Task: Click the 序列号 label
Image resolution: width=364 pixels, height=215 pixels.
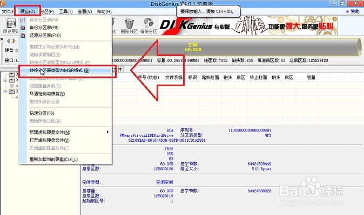Action: 187,130
